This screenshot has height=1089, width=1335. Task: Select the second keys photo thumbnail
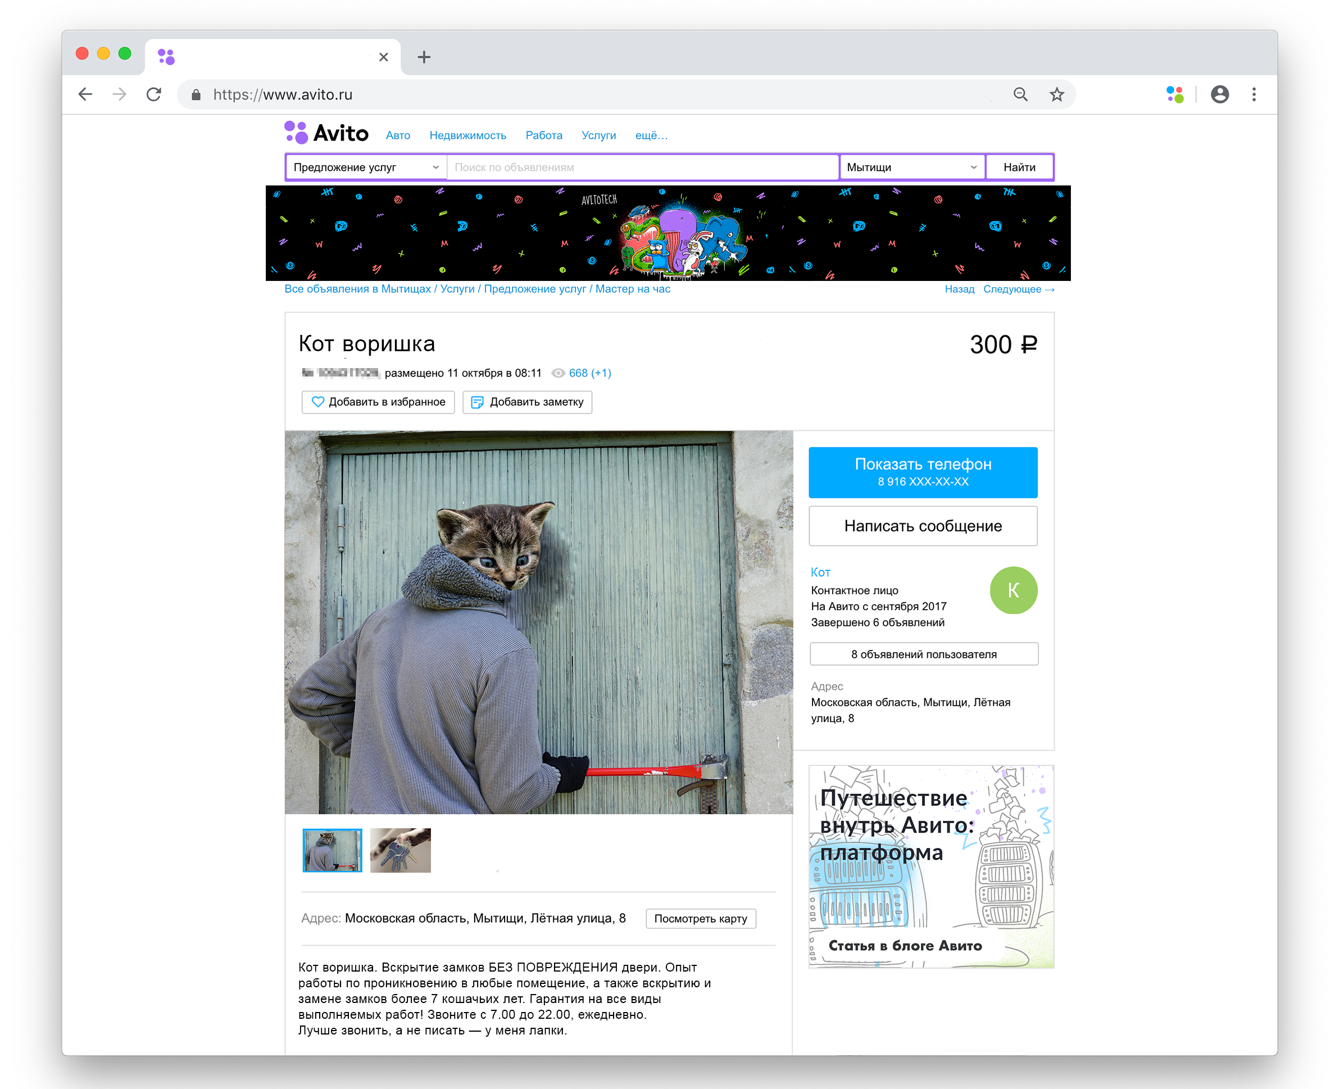click(x=400, y=850)
